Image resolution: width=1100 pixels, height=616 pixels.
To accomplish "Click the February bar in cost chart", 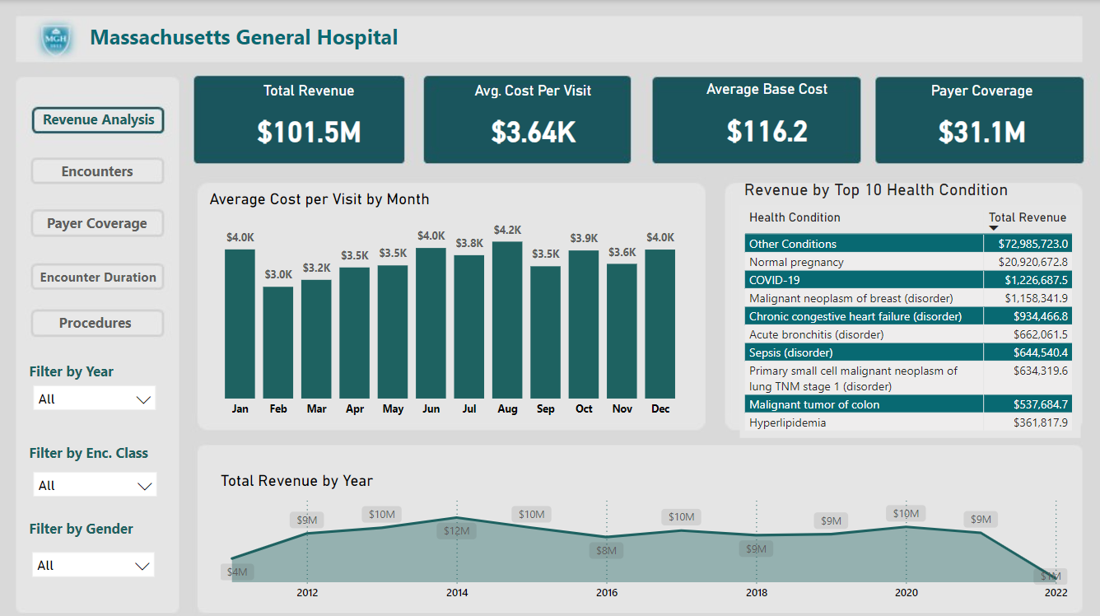I will [278, 342].
